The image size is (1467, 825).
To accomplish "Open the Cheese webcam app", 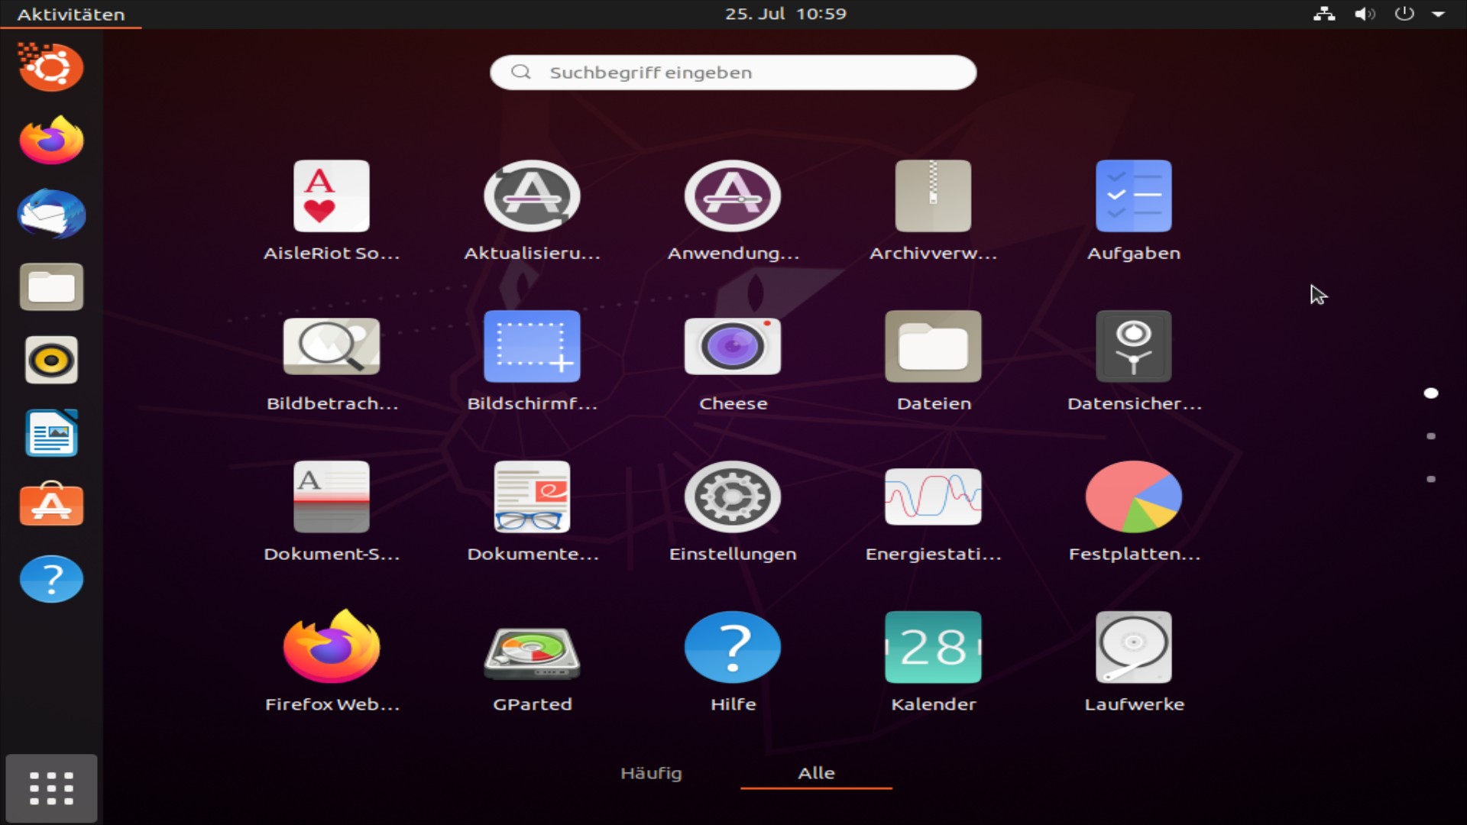I will point(732,348).
